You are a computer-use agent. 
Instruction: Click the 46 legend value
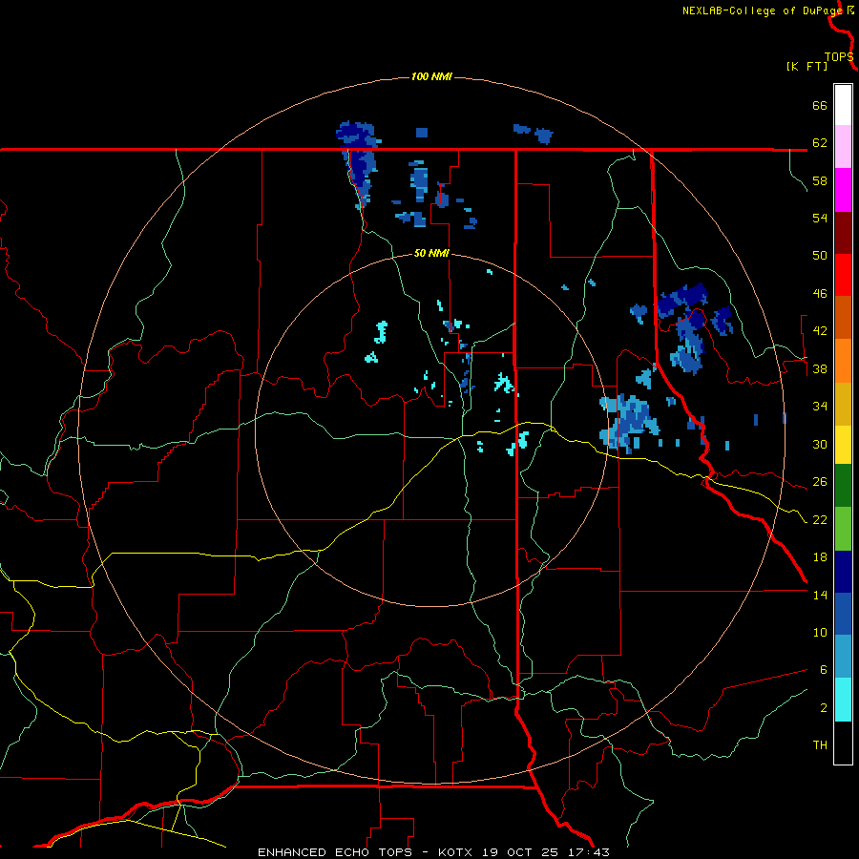(x=820, y=294)
